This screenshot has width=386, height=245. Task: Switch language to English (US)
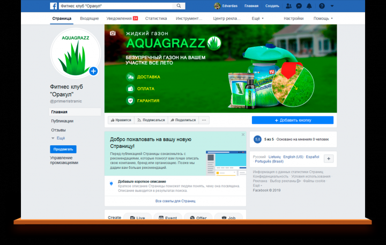tap(293, 157)
